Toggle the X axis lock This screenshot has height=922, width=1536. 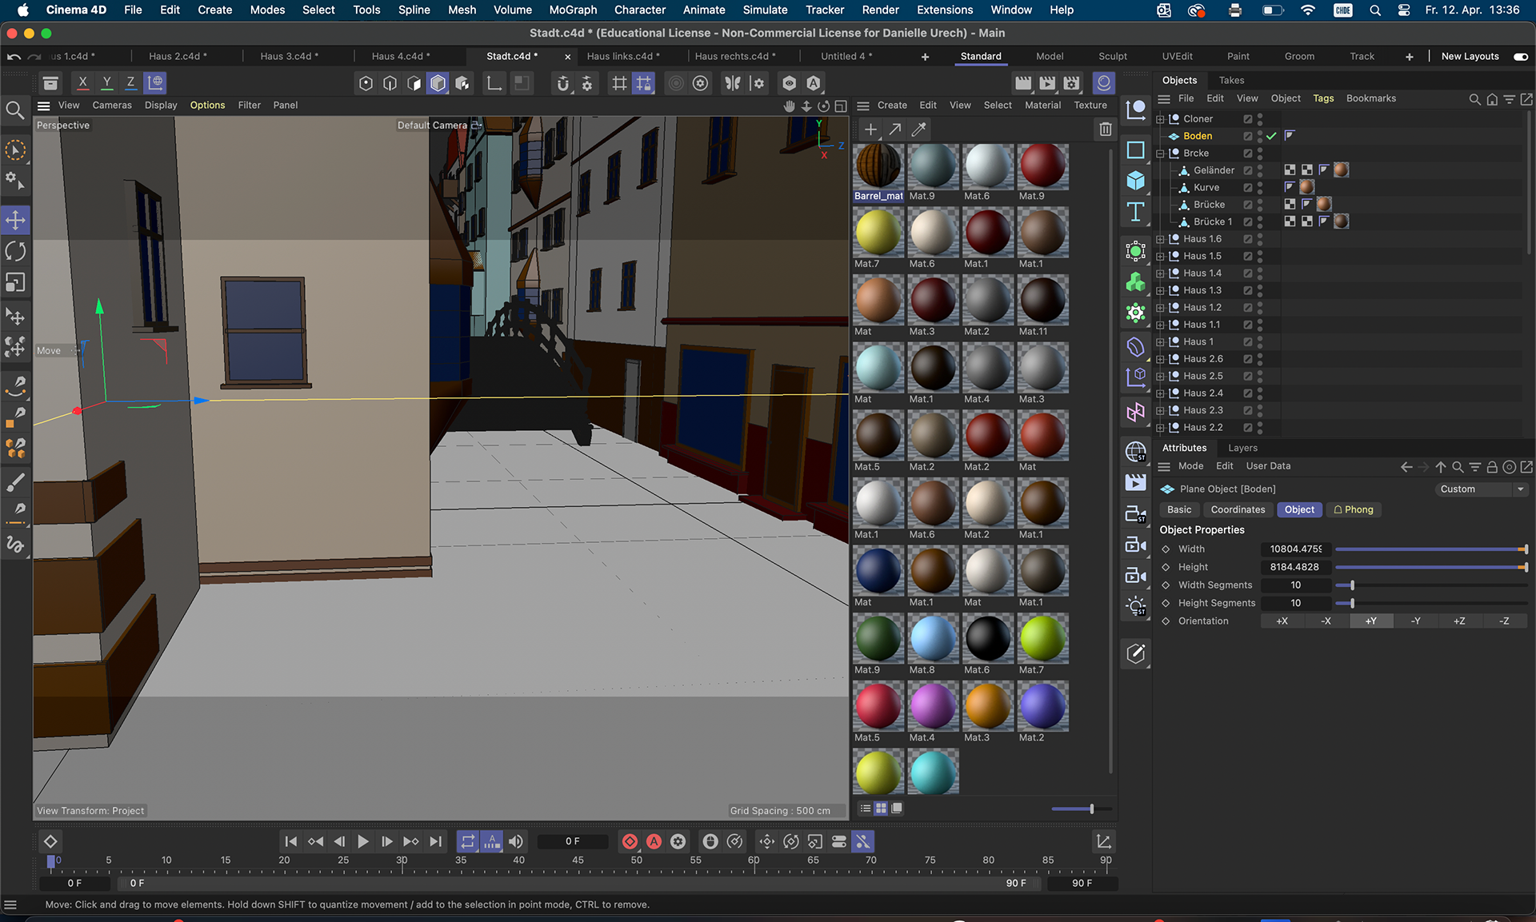(x=82, y=82)
